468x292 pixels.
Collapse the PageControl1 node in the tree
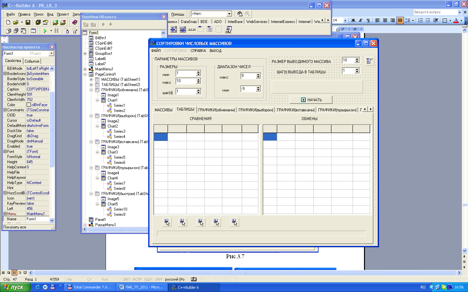click(x=85, y=74)
